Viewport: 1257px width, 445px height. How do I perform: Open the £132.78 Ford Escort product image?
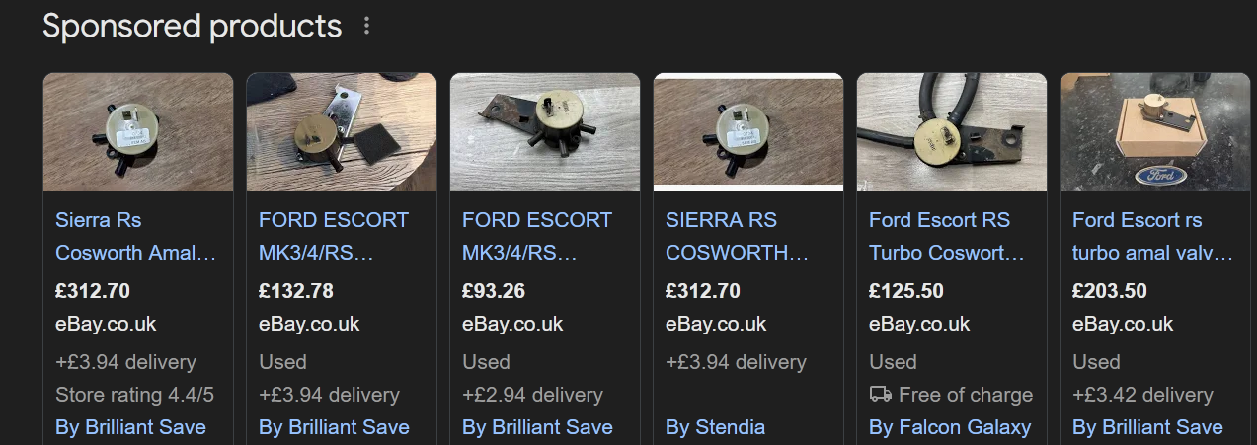(342, 132)
